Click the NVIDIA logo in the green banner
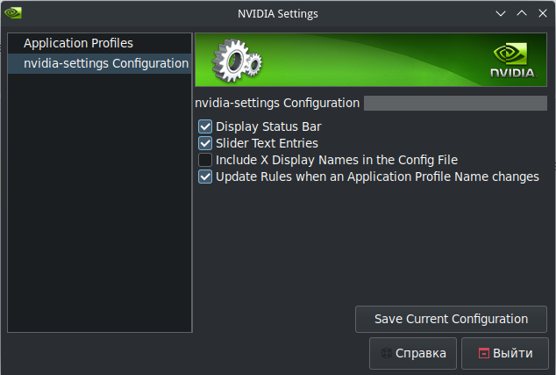Screen dimensions: 556x375 513,61
